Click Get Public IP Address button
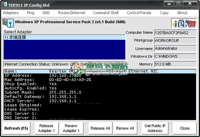Screen dimensions: 200x137 (155, 128)
